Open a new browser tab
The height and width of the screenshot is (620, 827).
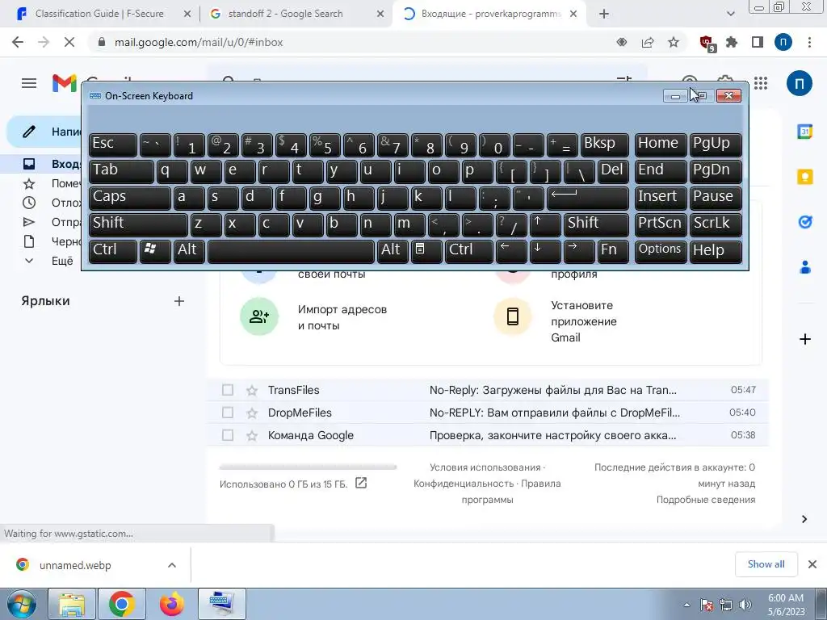[x=604, y=14]
